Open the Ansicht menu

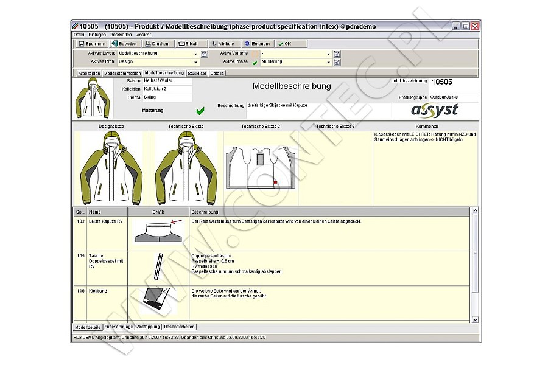[x=144, y=35]
